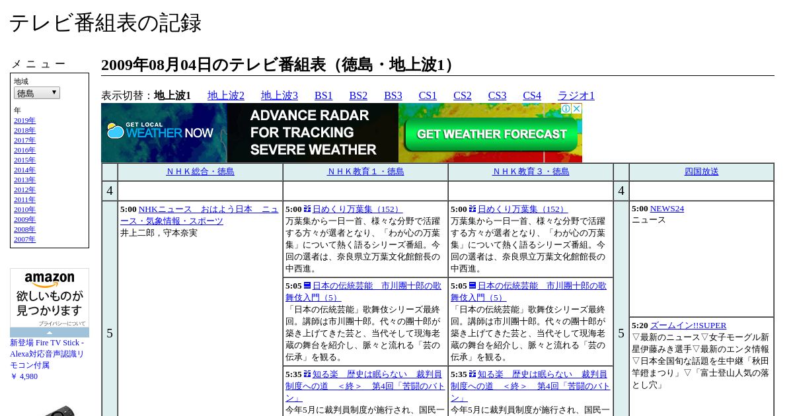This screenshot has height=416, width=793.
Task: Click the メニュー sidebar heading
Action: tap(38, 64)
